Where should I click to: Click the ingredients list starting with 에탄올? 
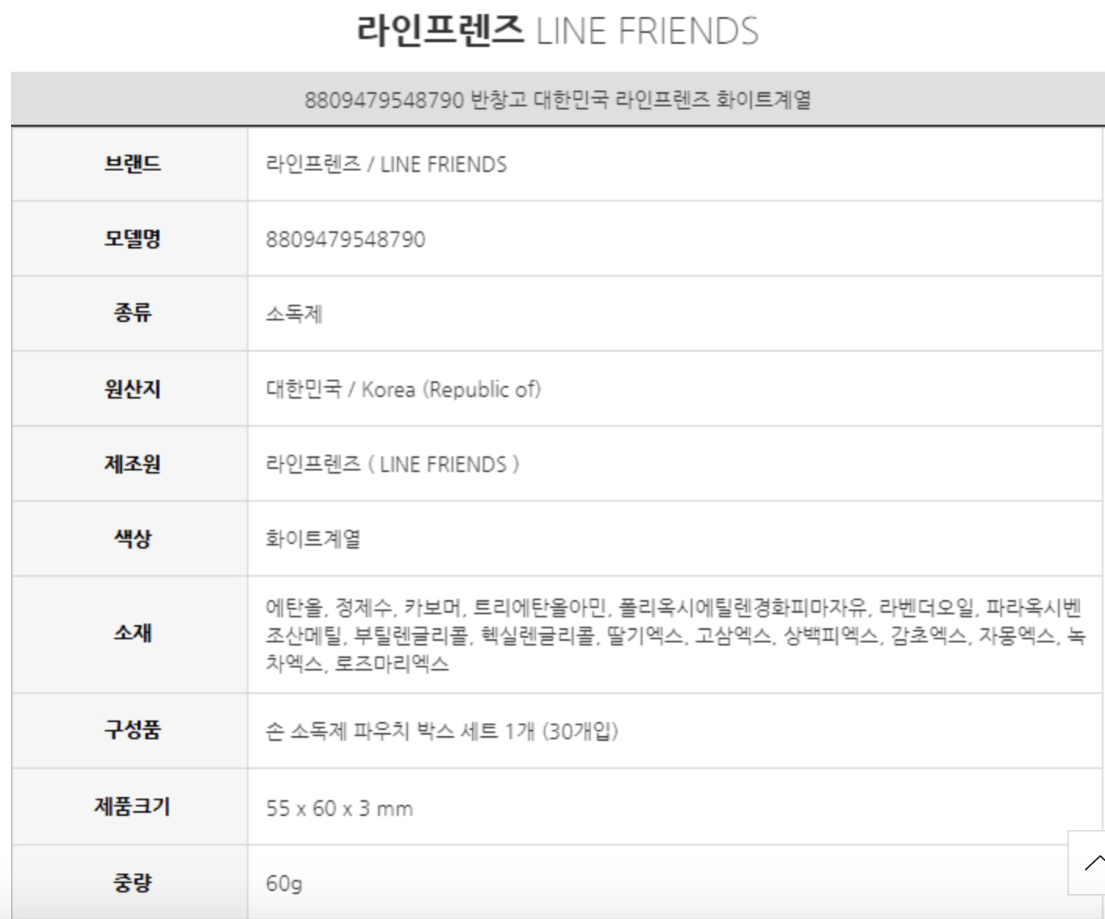(x=674, y=635)
